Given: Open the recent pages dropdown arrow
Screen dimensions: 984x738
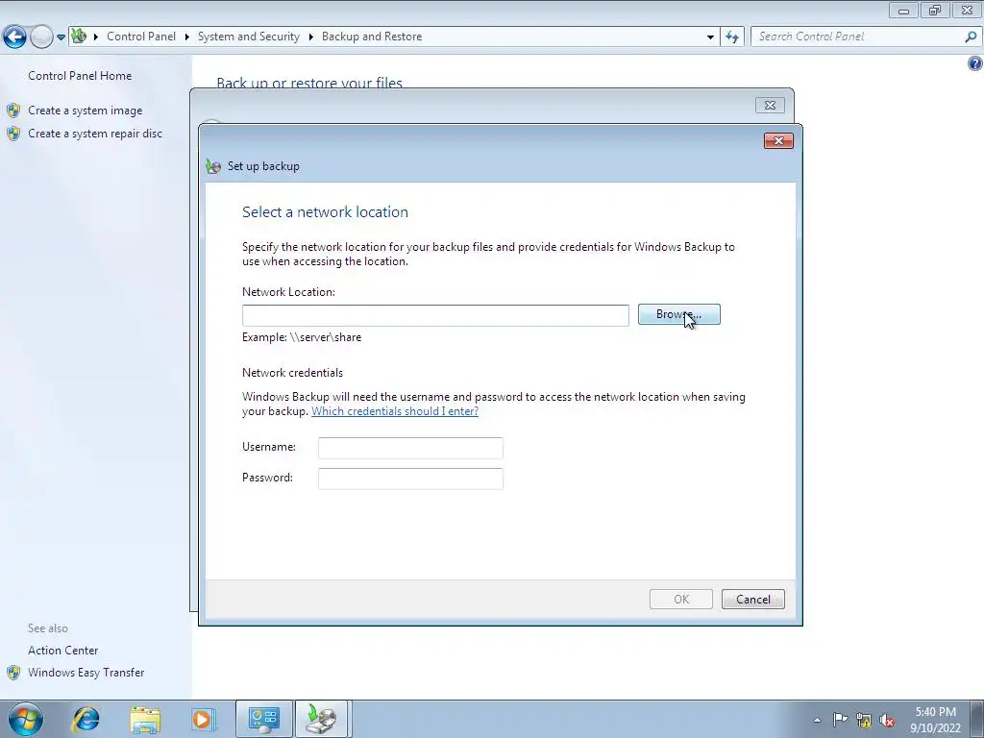Looking at the screenshot, I should [x=61, y=37].
